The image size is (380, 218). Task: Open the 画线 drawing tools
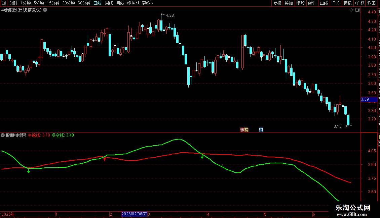click(324, 3)
